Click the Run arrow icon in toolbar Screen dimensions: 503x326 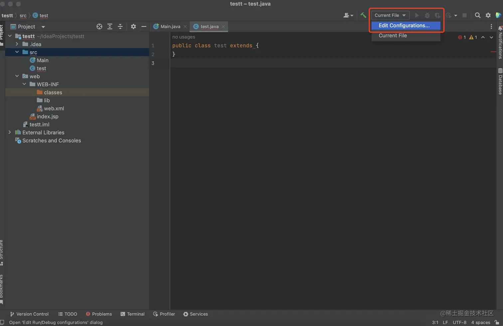[417, 15]
